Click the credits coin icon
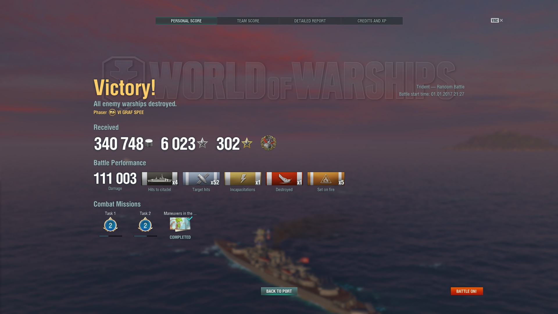Image resolution: width=558 pixels, height=314 pixels. pyautogui.click(x=149, y=143)
